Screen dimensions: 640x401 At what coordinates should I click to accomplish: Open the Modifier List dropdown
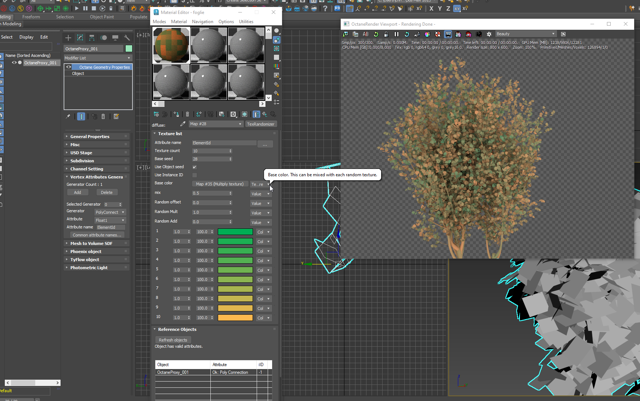point(98,58)
